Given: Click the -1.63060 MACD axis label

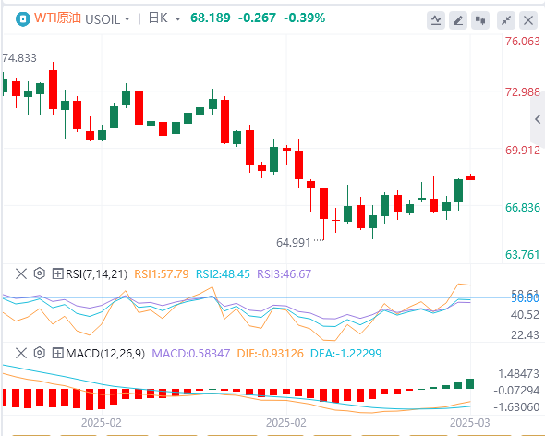Looking at the screenshot, I should [516, 406].
